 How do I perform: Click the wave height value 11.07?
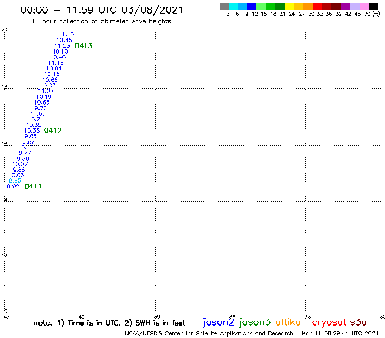(46, 91)
